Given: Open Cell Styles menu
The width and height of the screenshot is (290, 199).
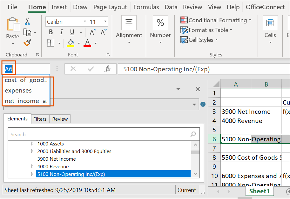Looking at the screenshot, I should pos(199,40).
